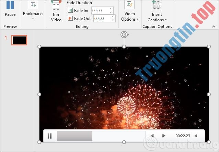219x152 pixels.
Task: Open the Video Options dropdown
Action: [130, 17]
